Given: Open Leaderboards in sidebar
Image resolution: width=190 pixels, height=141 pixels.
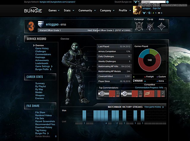Looking at the screenshot, I should tap(42, 63).
